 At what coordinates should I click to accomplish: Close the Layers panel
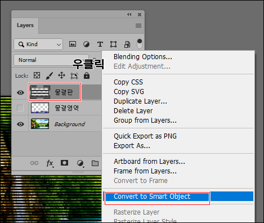tap(140, 15)
